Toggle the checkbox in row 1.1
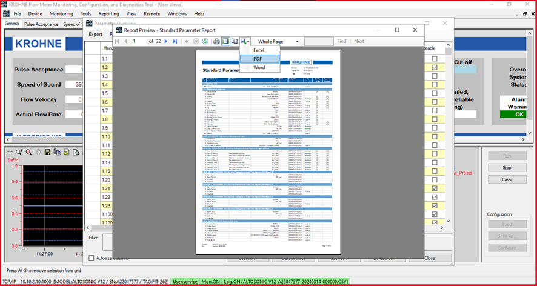The height and width of the screenshot is (286, 537). [x=434, y=59]
